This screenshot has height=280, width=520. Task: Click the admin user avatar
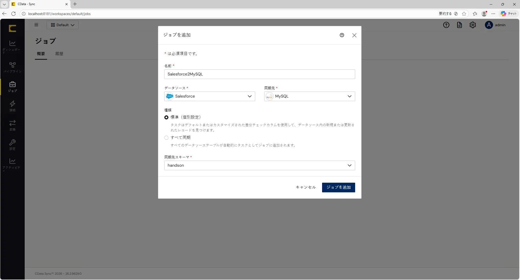(489, 25)
